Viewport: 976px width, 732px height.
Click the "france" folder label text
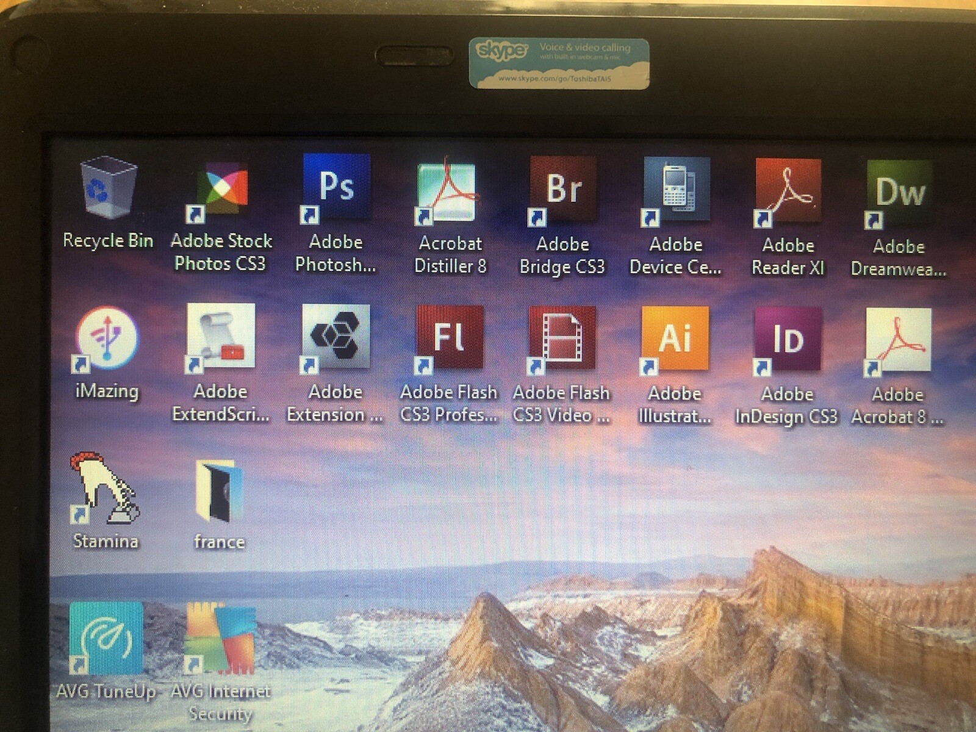pos(219,542)
